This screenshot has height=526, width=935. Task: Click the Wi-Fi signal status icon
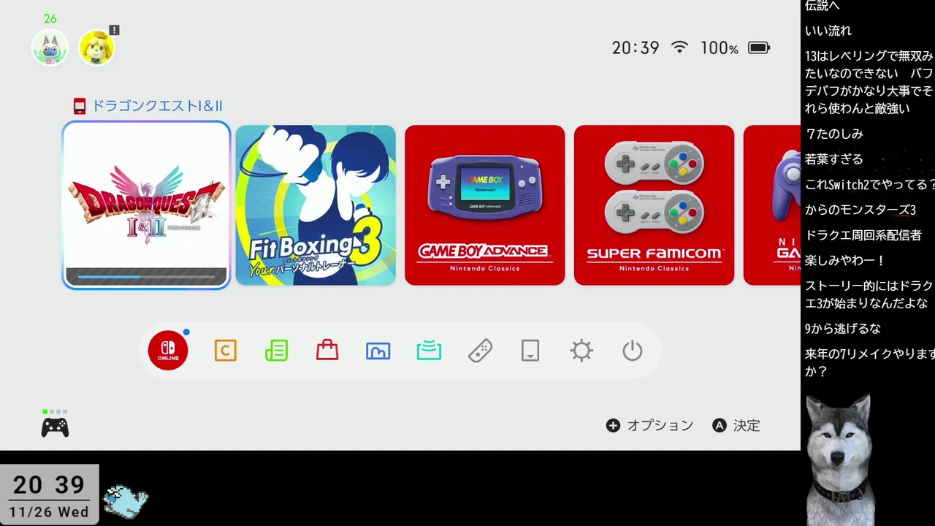tap(680, 47)
